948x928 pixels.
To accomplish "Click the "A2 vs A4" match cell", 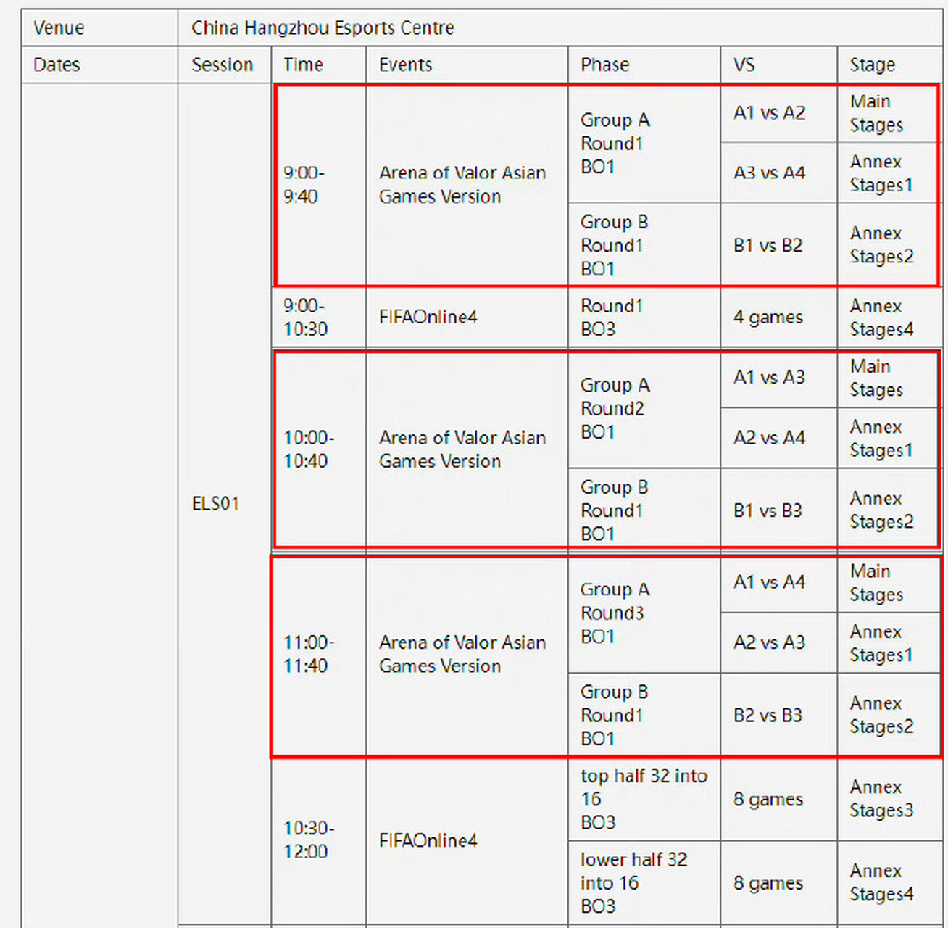I will [x=779, y=438].
